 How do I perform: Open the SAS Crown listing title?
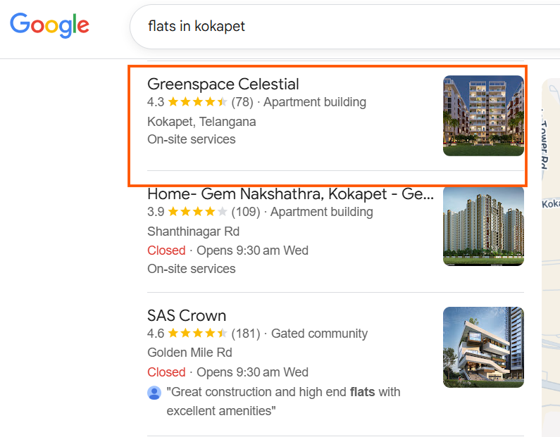187,315
